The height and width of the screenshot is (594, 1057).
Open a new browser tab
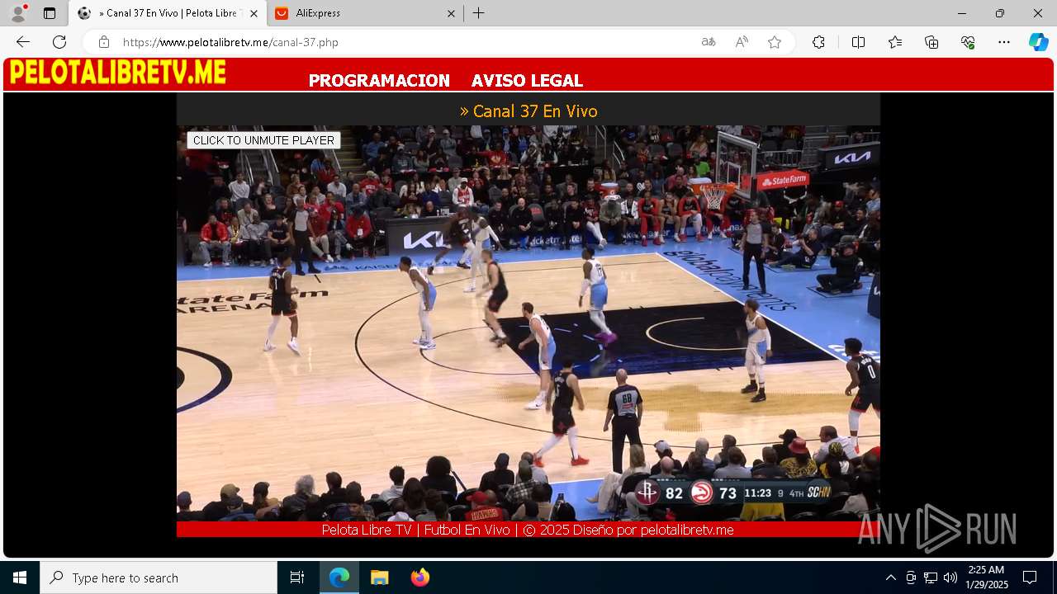pos(479,13)
